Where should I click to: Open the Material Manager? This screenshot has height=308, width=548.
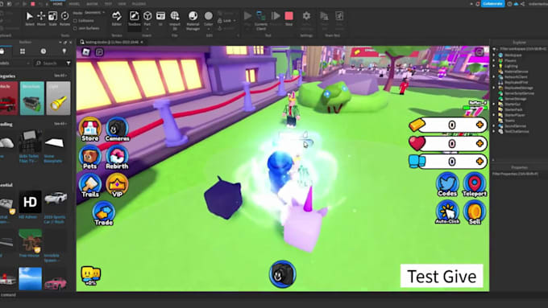193,20
